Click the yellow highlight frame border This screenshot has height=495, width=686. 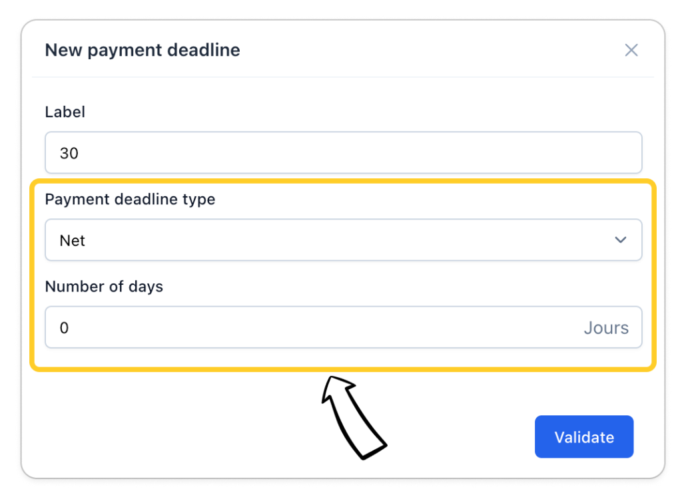(x=343, y=182)
